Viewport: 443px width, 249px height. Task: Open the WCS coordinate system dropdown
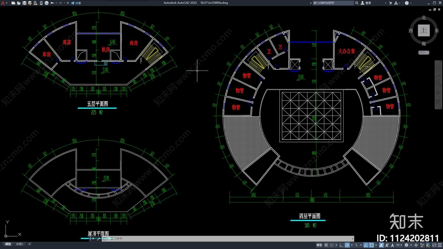coord(424,52)
